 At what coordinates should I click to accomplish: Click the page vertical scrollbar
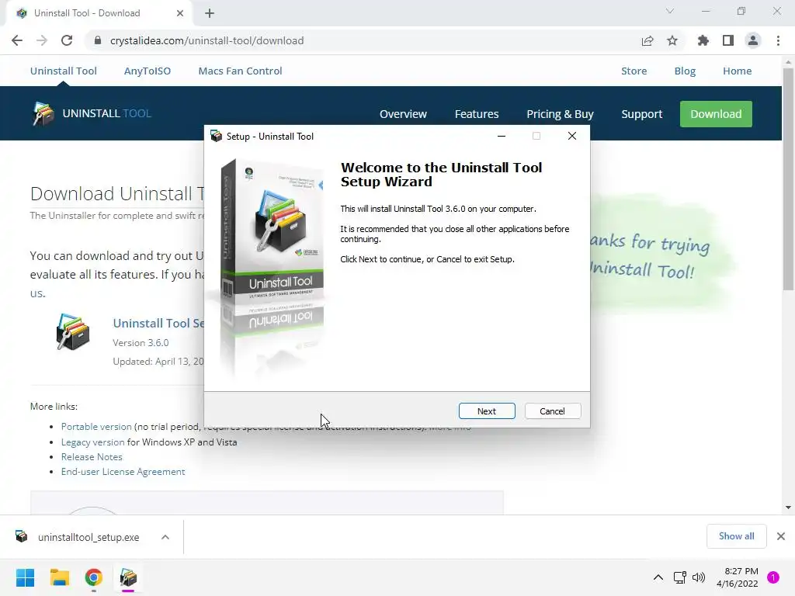click(x=788, y=178)
